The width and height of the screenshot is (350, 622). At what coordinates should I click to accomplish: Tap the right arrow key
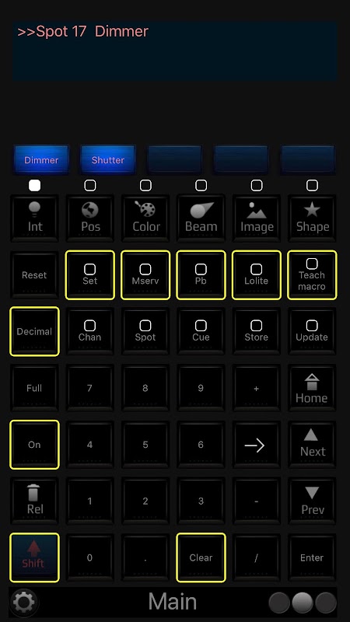(x=257, y=445)
